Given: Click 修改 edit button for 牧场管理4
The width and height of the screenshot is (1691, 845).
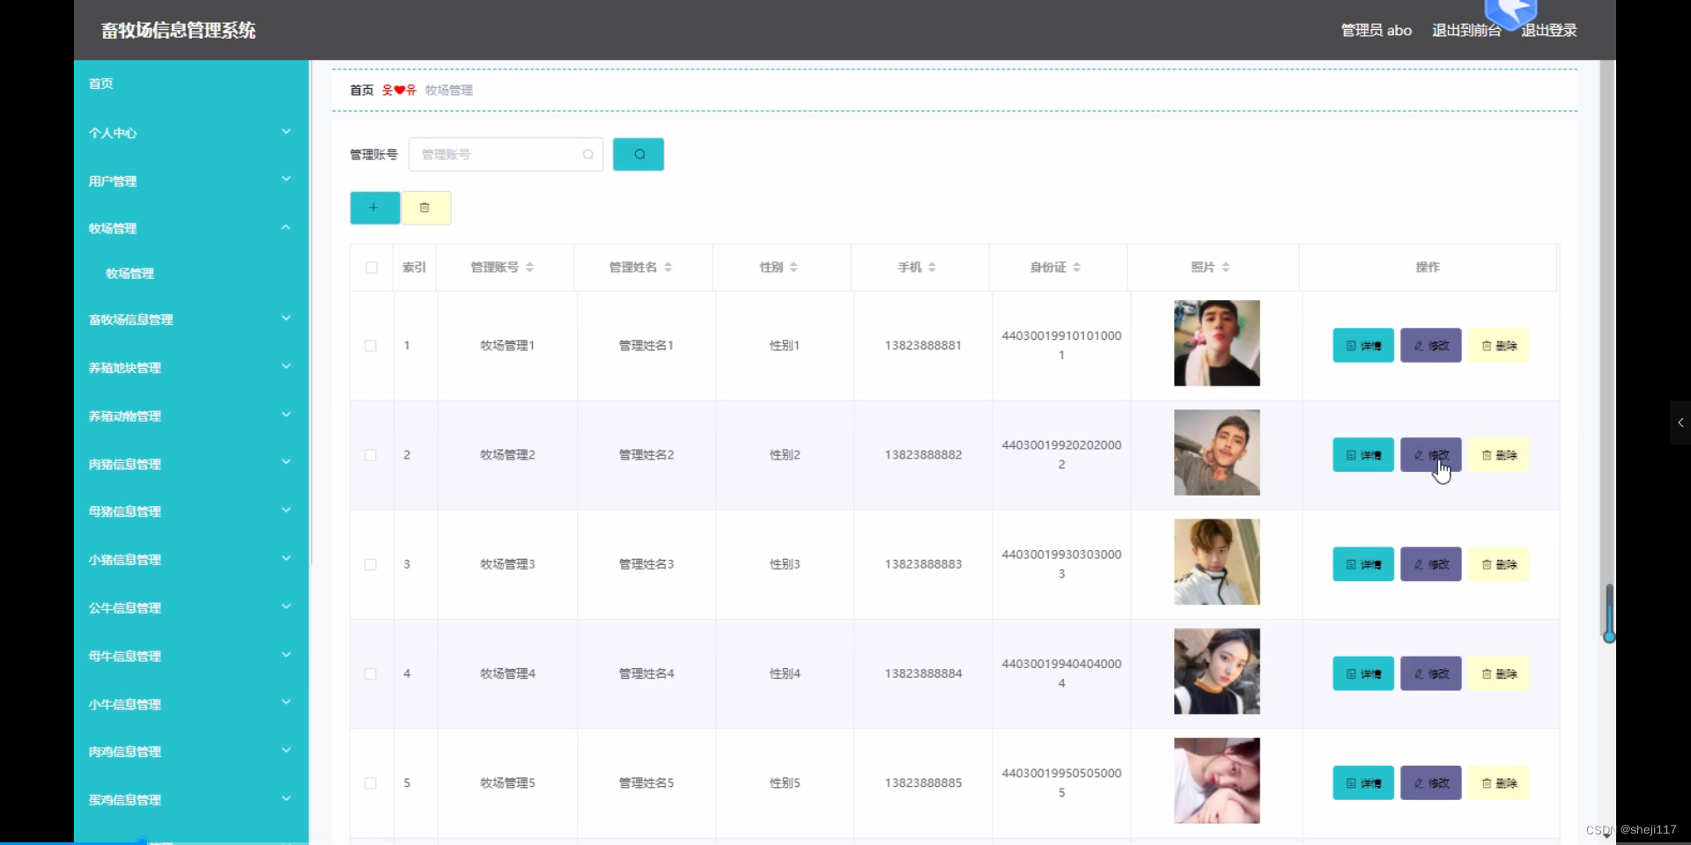Looking at the screenshot, I should [1431, 673].
